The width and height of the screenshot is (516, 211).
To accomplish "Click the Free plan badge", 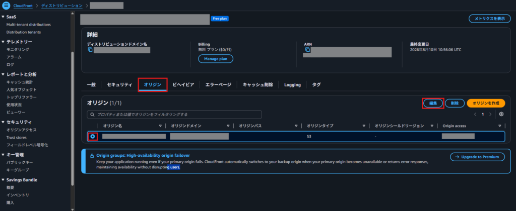I will (x=220, y=19).
